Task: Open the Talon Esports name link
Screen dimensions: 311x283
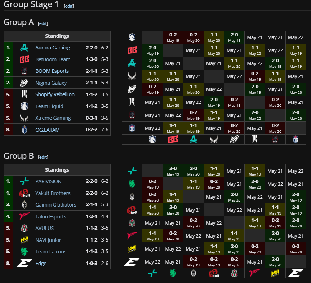Action: [x=50, y=216]
